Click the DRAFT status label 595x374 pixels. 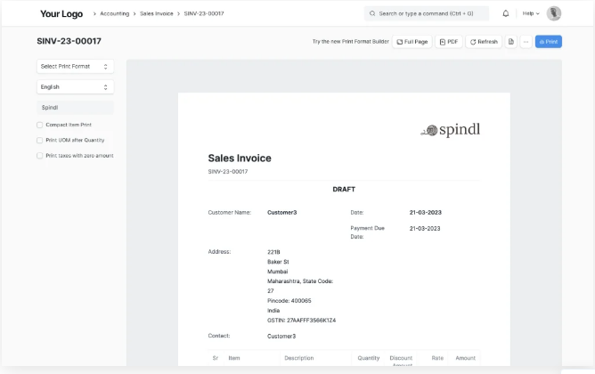(344, 190)
